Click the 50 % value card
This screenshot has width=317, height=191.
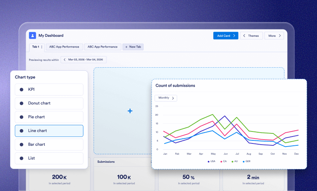tap(188, 177)
